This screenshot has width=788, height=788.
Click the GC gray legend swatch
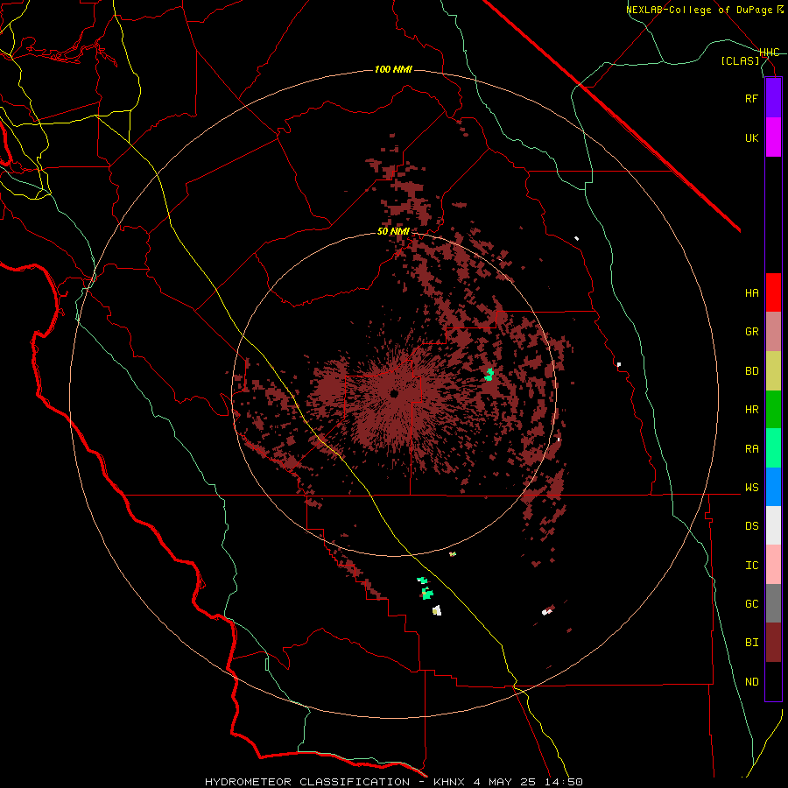tap(773, 603)
